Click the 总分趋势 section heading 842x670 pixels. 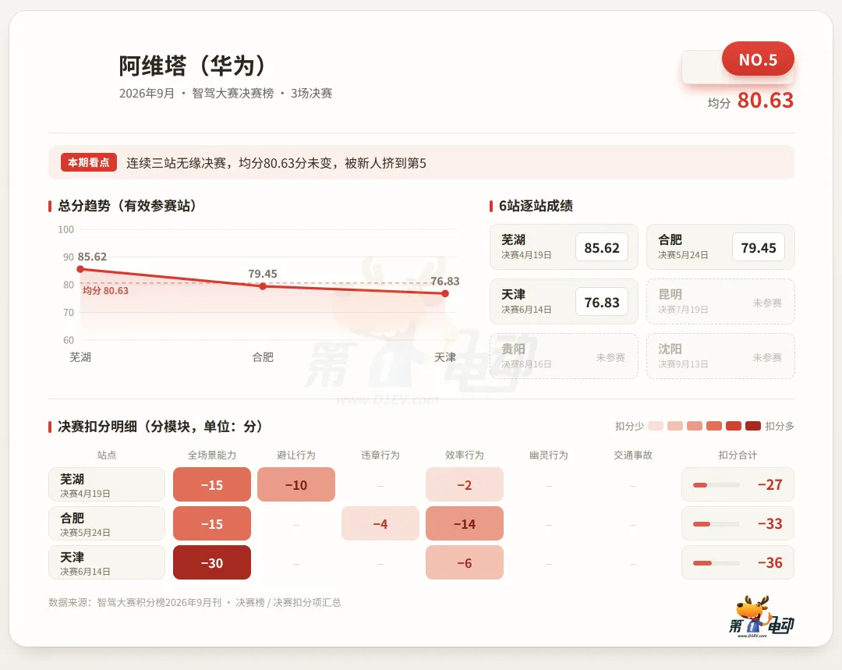[x=127, y=206]
